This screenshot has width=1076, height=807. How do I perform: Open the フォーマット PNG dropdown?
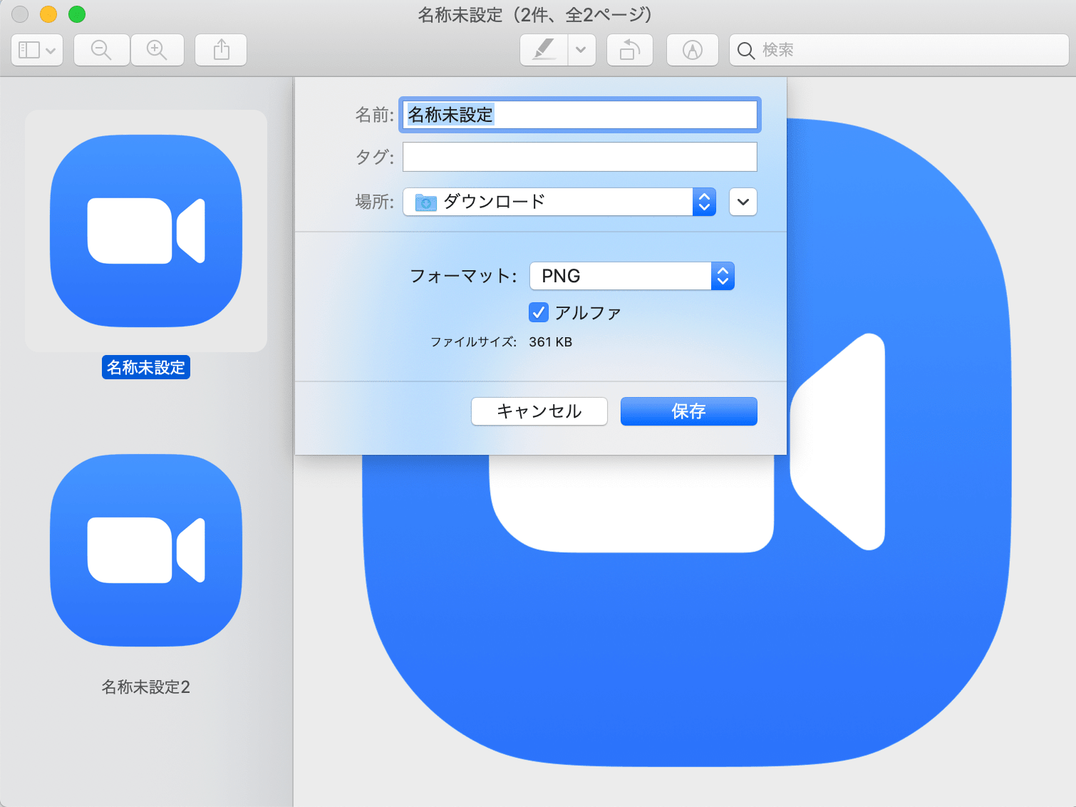point(632,276)
